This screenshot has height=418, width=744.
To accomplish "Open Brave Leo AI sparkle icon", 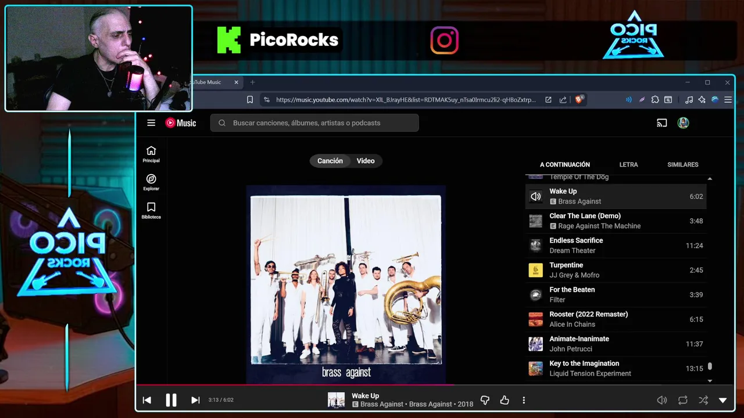I will (702, 100).
